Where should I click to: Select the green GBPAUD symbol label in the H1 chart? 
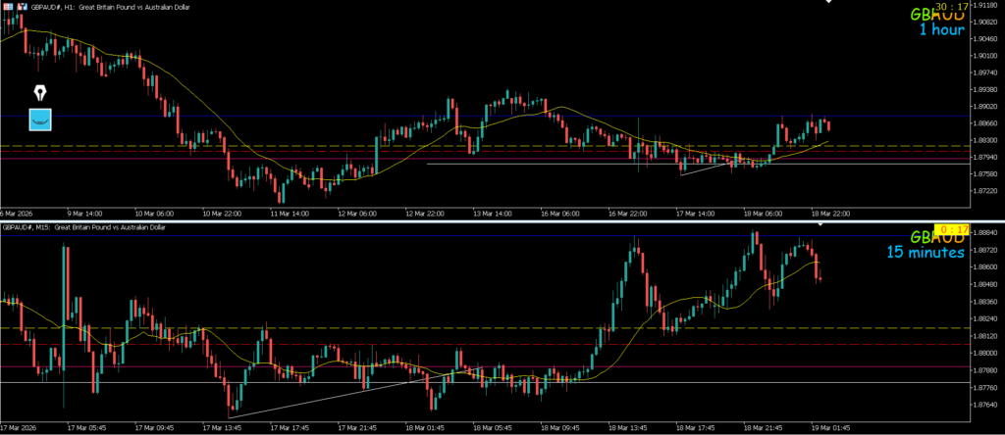pyautogui.click(x=939, y=15)
